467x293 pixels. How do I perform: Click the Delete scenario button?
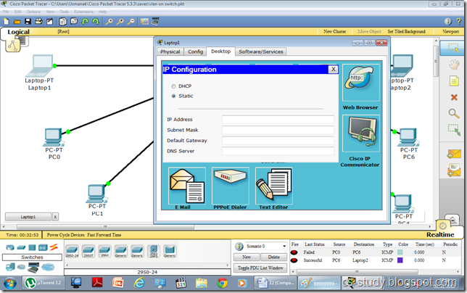273,257
